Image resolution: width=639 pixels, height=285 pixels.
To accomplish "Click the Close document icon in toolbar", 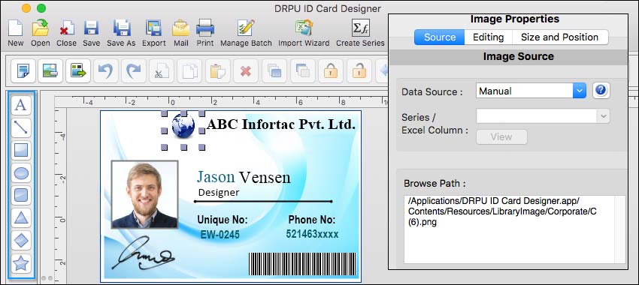I will click(66, 28).
